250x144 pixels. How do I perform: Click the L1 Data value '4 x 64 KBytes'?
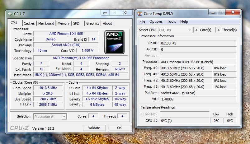tap(97, 88)
